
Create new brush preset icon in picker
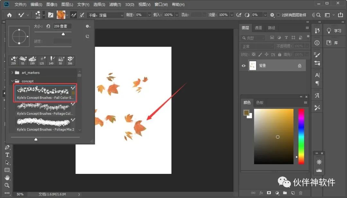(87, 36)
